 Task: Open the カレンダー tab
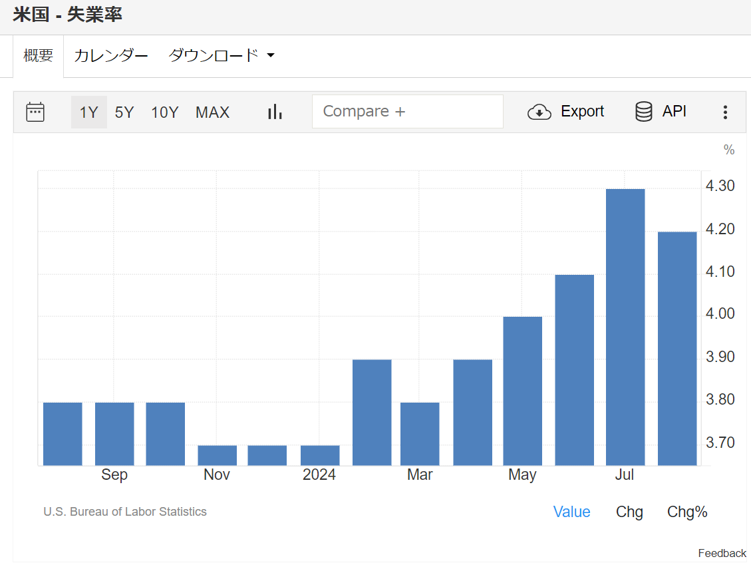tap(111, 55)
